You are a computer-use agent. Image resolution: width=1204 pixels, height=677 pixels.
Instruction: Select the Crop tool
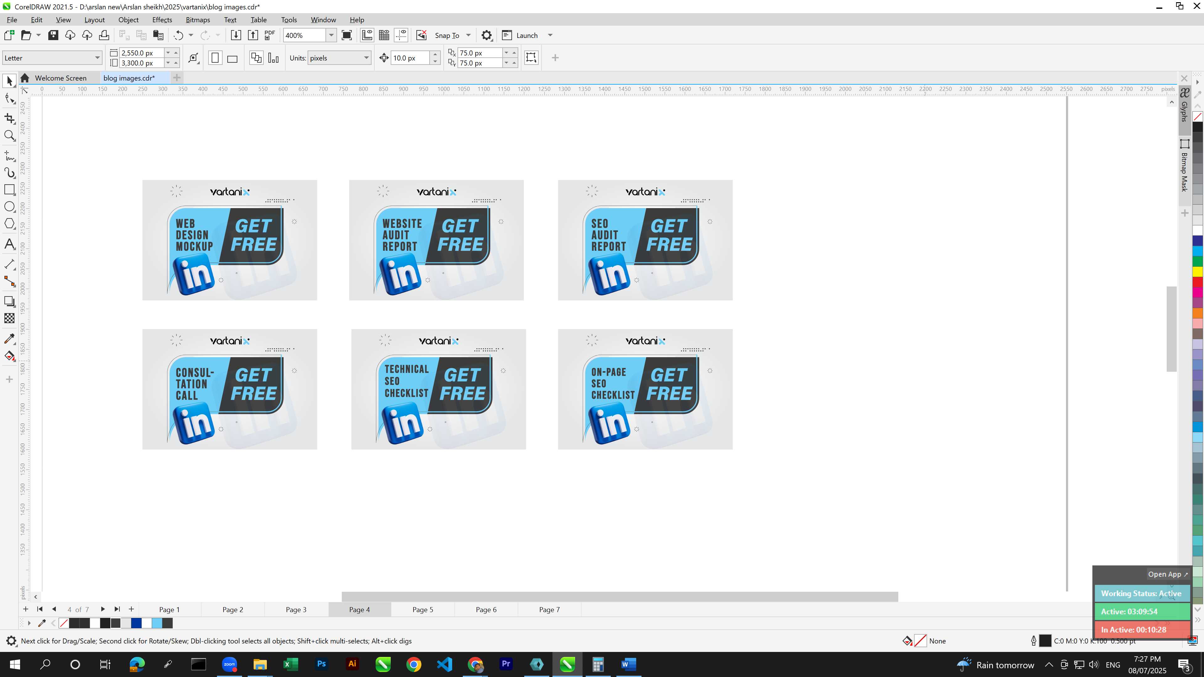pos(9,118)
